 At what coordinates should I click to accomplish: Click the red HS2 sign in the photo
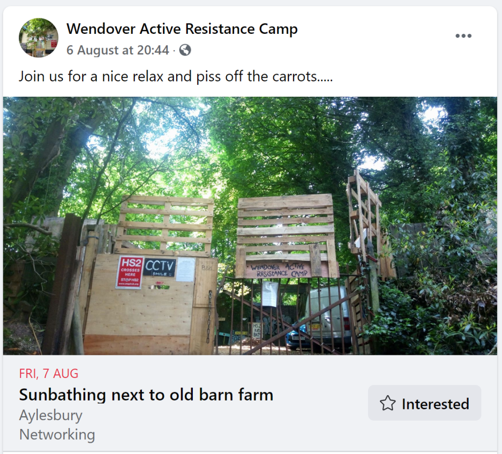tap(129, 271)
